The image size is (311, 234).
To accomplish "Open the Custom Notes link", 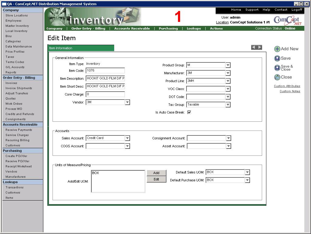I will pyautogui.click(x=290, y=91).
